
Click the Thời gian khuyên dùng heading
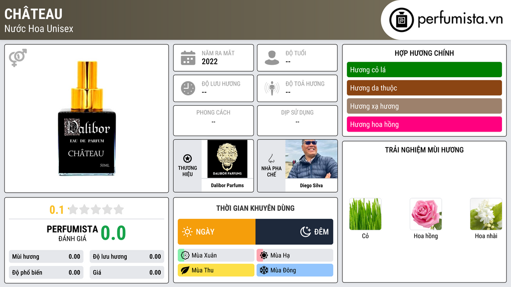point(255,208)
